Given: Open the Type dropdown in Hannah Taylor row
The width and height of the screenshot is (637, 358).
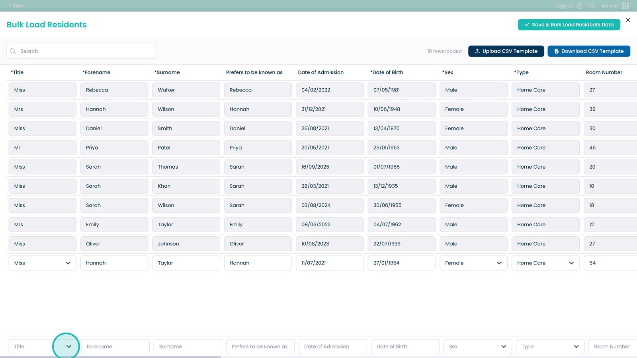Looking at the screenshot, I should pos(571,263).
